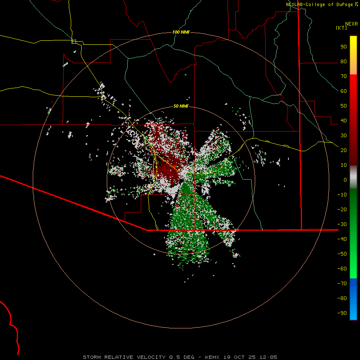The image size is (360, 360).
Task: Click the 70 value on the velocity scale
Action: (x=344, y=76)
